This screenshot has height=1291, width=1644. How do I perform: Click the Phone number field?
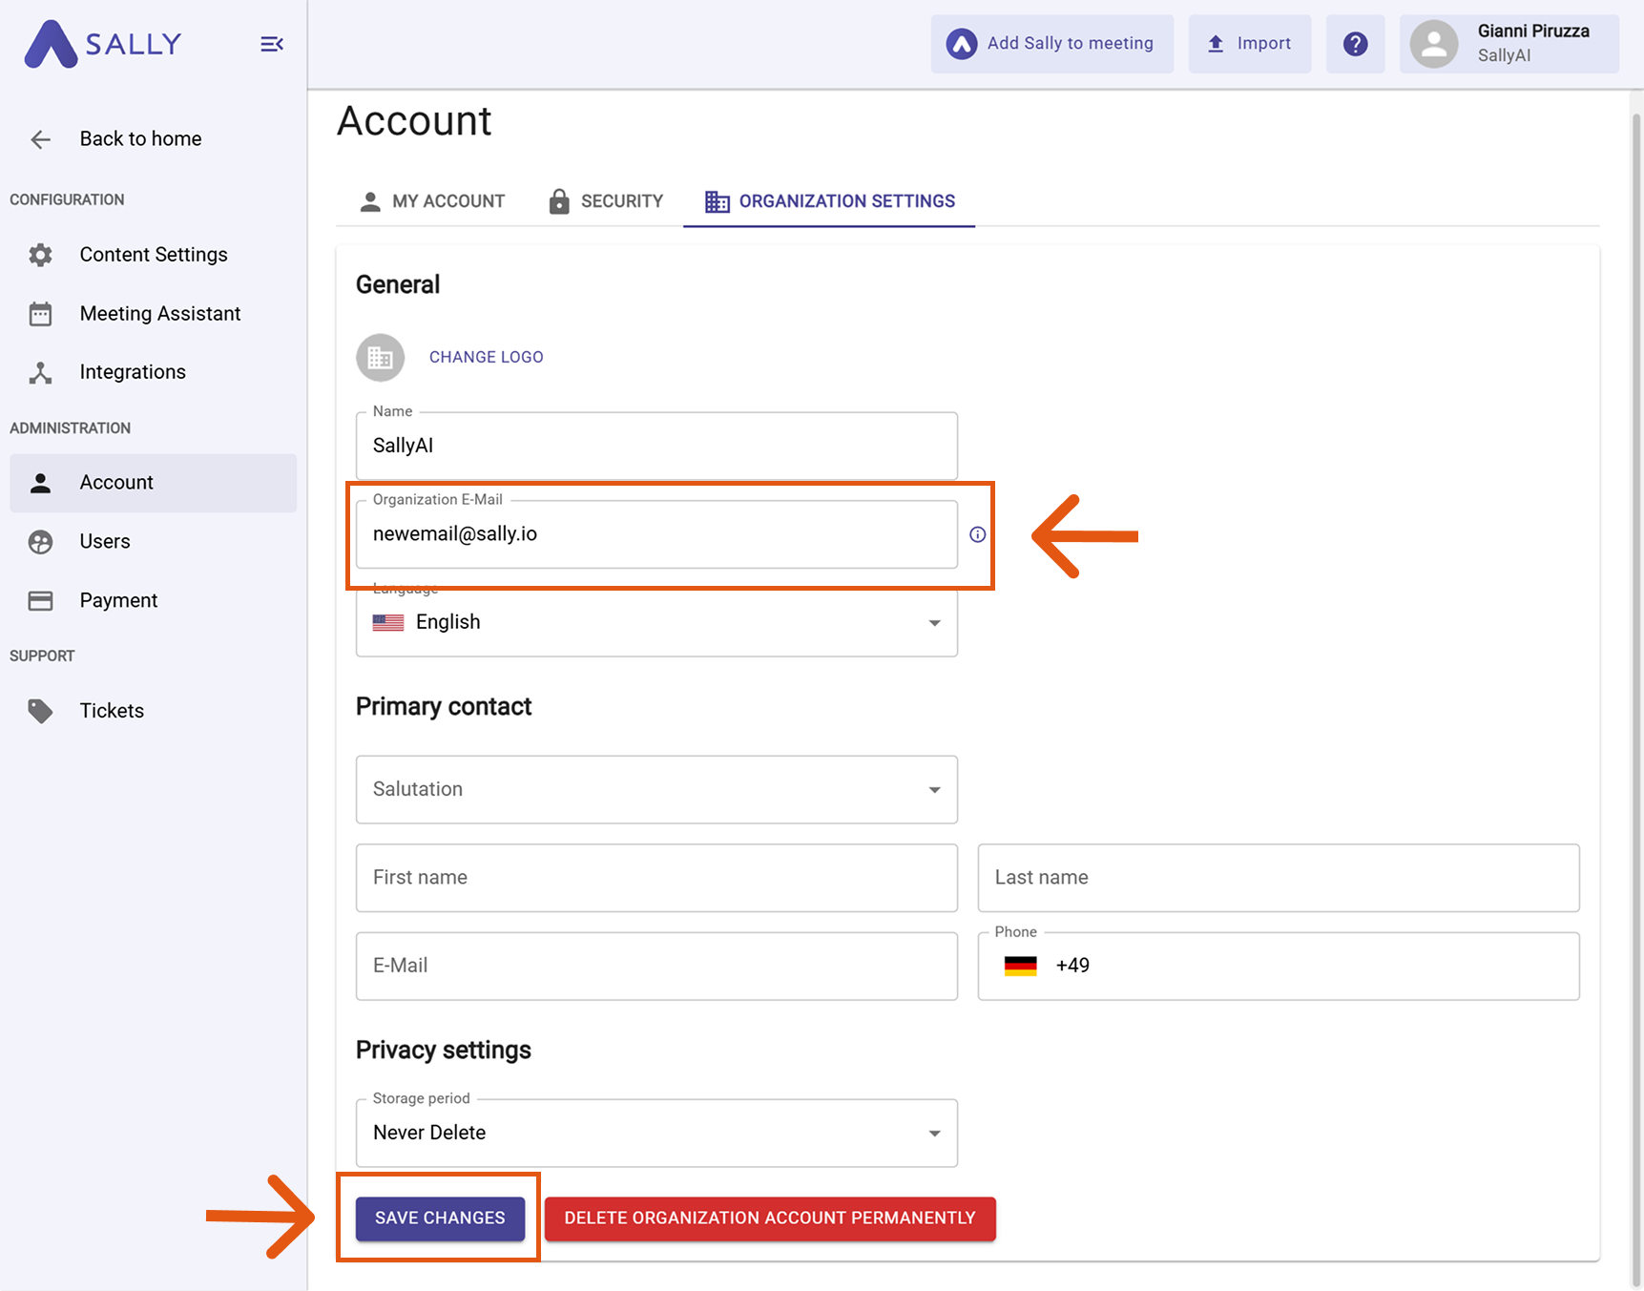(x=1279, y=966)
